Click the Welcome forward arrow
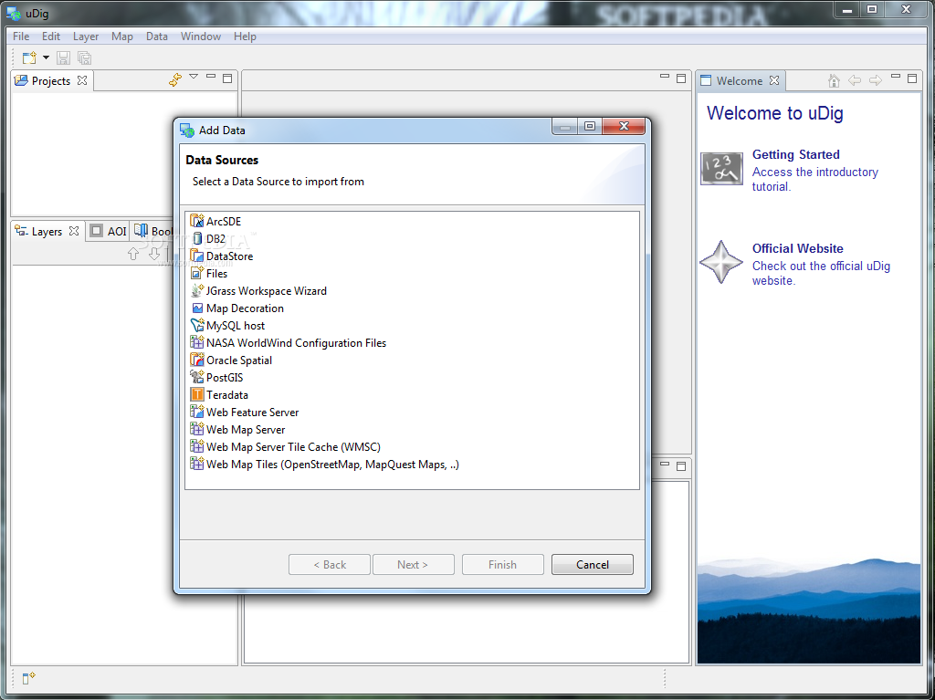Image resolution: width=935 pixels, height=700 pixels. click(x=876, y=80)
